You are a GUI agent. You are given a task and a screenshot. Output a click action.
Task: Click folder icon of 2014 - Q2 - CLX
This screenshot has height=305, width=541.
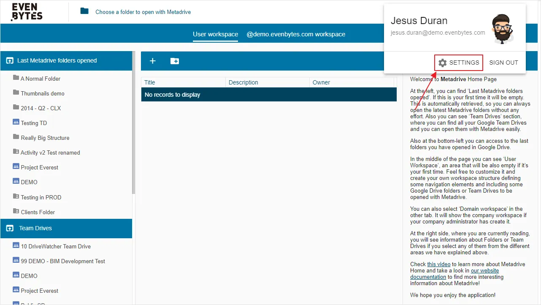[x=16, y=108]
